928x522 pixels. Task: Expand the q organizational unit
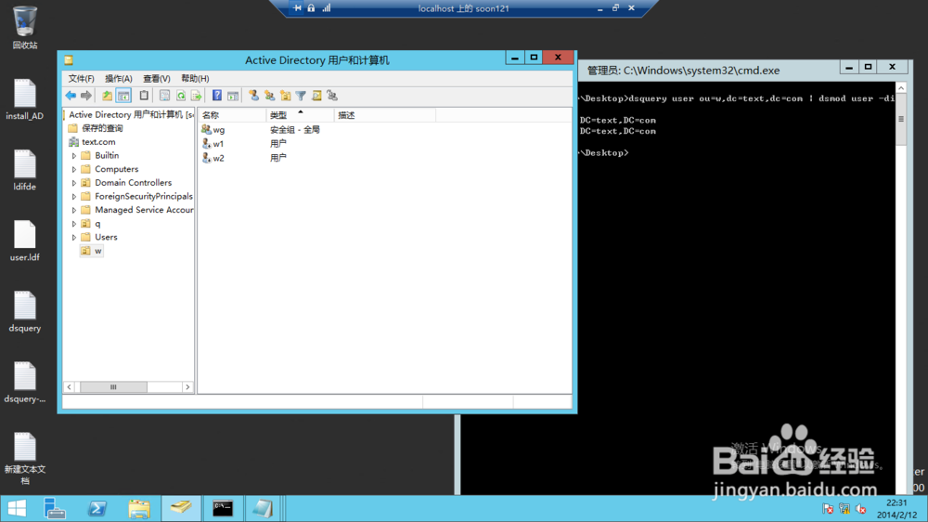74,224
